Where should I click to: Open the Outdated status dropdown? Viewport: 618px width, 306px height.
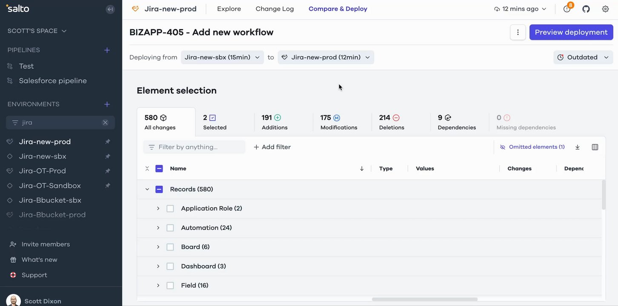tap(583, 57)
